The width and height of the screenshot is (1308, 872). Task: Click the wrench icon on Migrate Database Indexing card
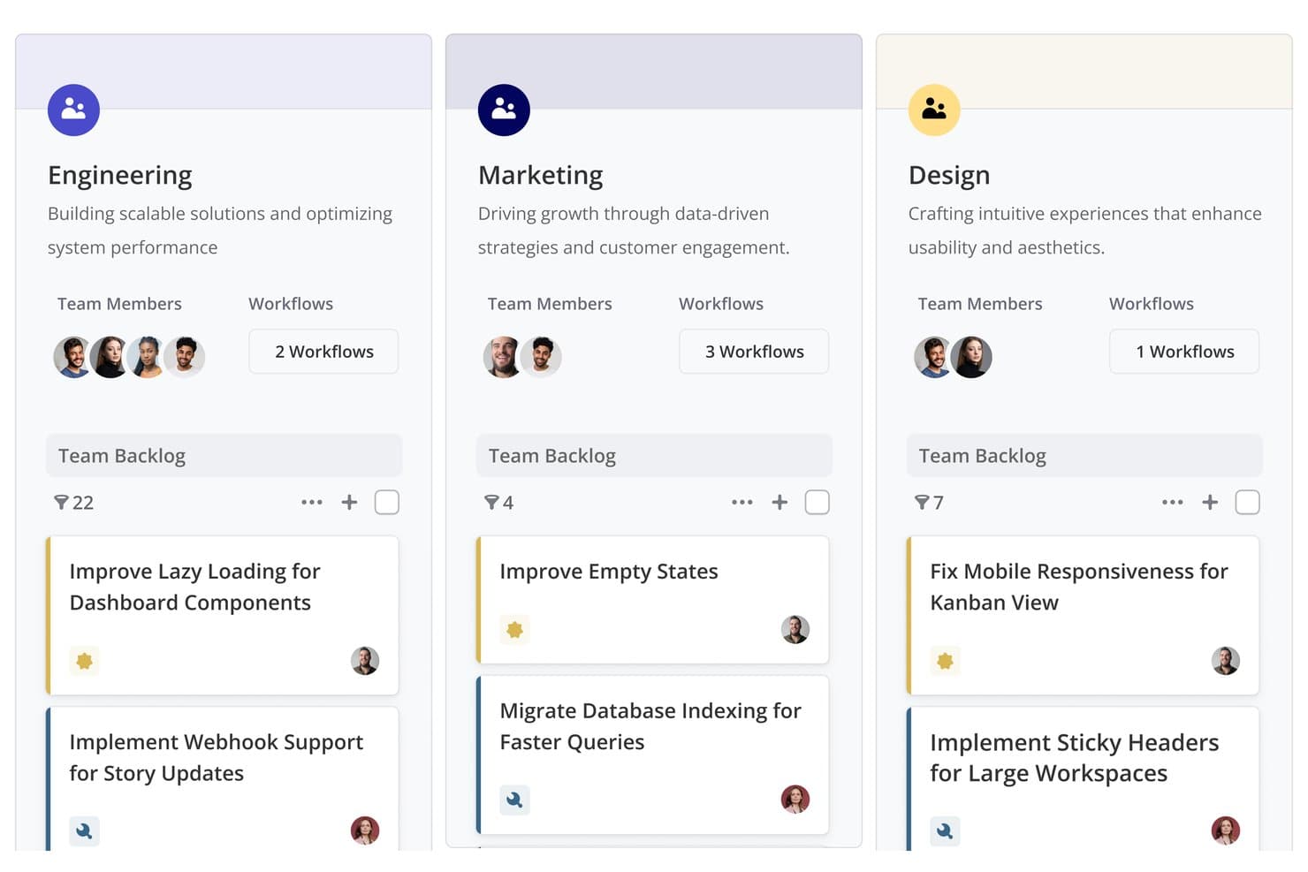tap(515, 800)
